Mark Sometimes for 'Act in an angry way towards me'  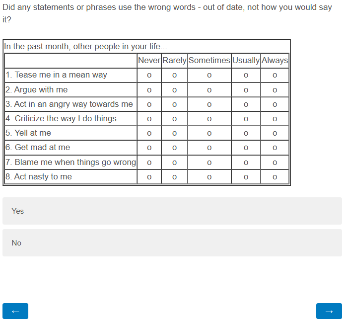point(209,104)
